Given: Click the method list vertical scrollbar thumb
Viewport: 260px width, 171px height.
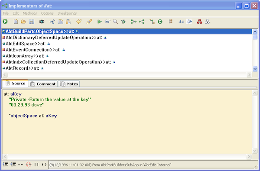Looking at the screenshot, I should [x=255, y=37].
